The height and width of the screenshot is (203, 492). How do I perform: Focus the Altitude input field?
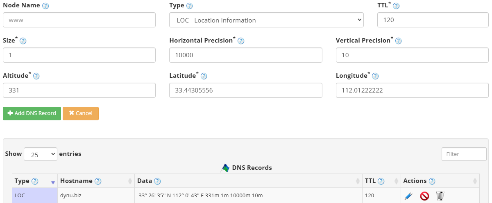(79, 90)
